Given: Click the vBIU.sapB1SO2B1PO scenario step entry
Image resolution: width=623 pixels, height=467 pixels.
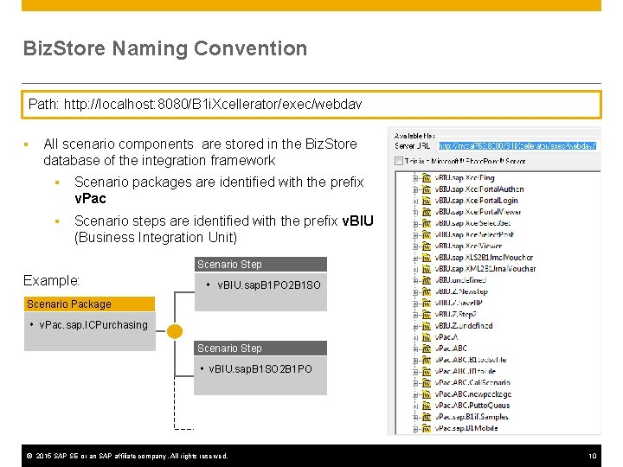Looking at the screenshot, I should 260,369.
